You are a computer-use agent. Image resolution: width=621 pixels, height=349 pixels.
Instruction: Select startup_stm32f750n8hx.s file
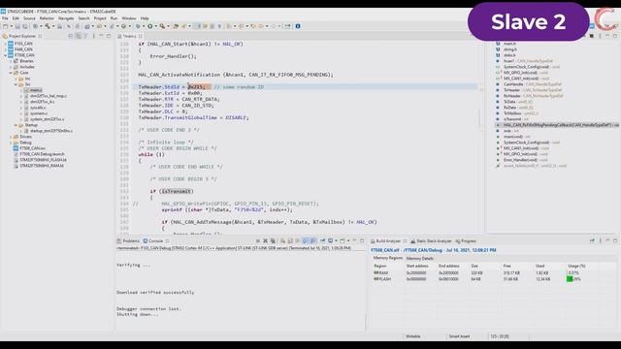pos(51,131)
